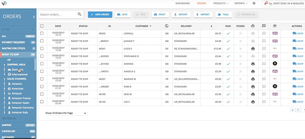Click the WooCommerce channel icon for Leona J
The width and height of the screenshot is (305, 139).
pos(275,33)
